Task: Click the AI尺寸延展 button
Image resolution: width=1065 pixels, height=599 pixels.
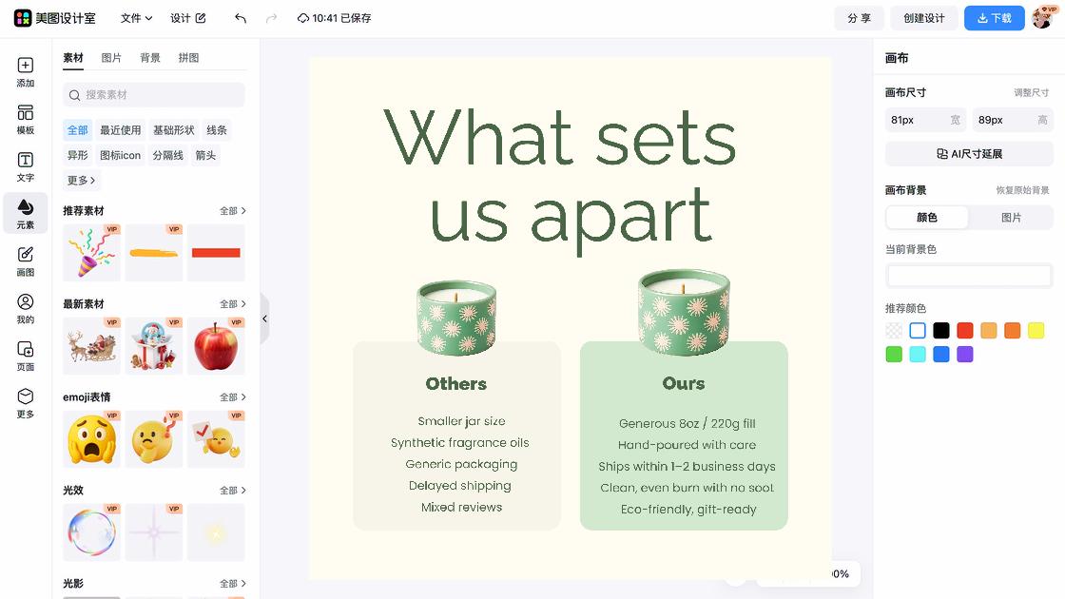Action: pyautogui.click(x=969, y=154)
